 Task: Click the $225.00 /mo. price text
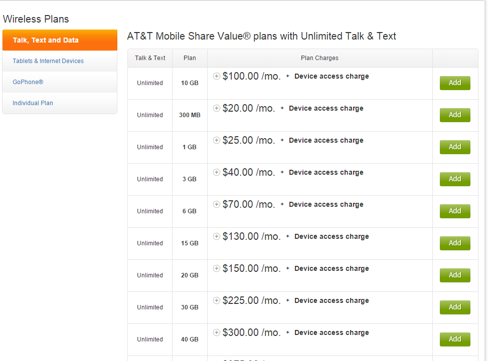click(252, 300)
